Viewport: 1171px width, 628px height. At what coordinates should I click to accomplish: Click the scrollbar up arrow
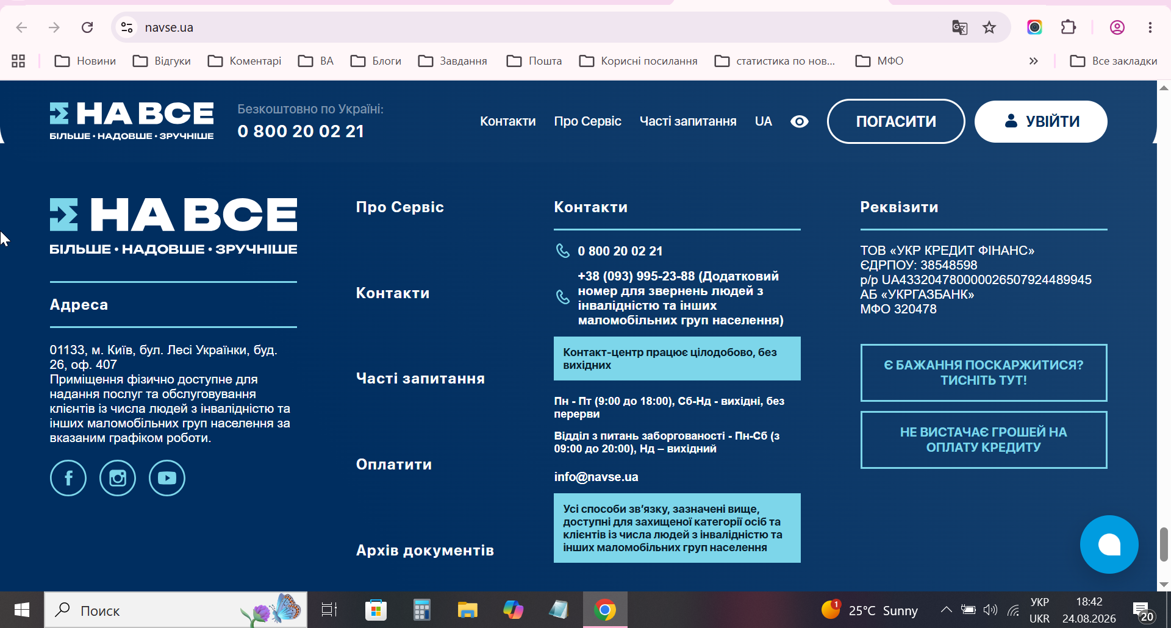point(1164,88)
